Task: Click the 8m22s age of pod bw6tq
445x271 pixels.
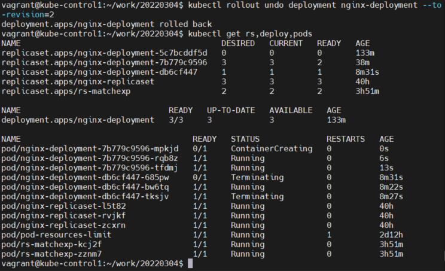Action: 391,187
